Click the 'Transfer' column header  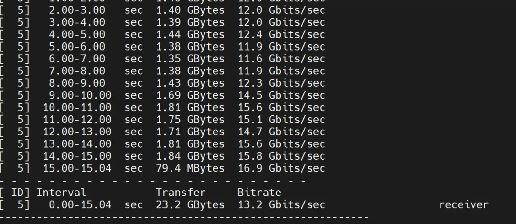pyautogui.click(x=181, y=193)
